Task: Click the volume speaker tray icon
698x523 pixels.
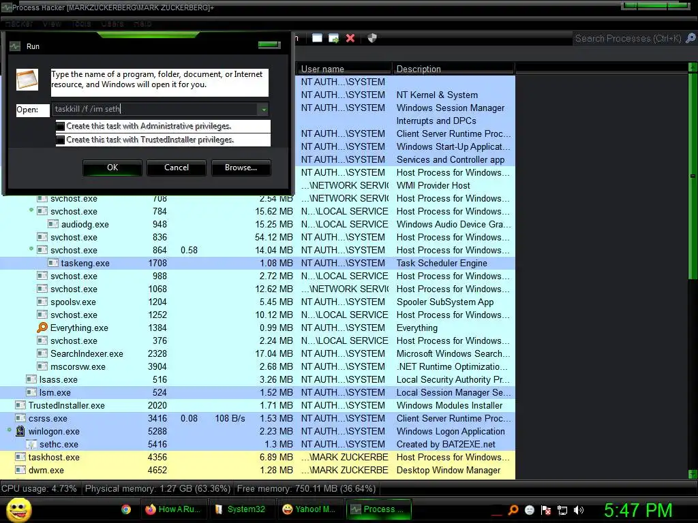Action: (x=578, y=510)
